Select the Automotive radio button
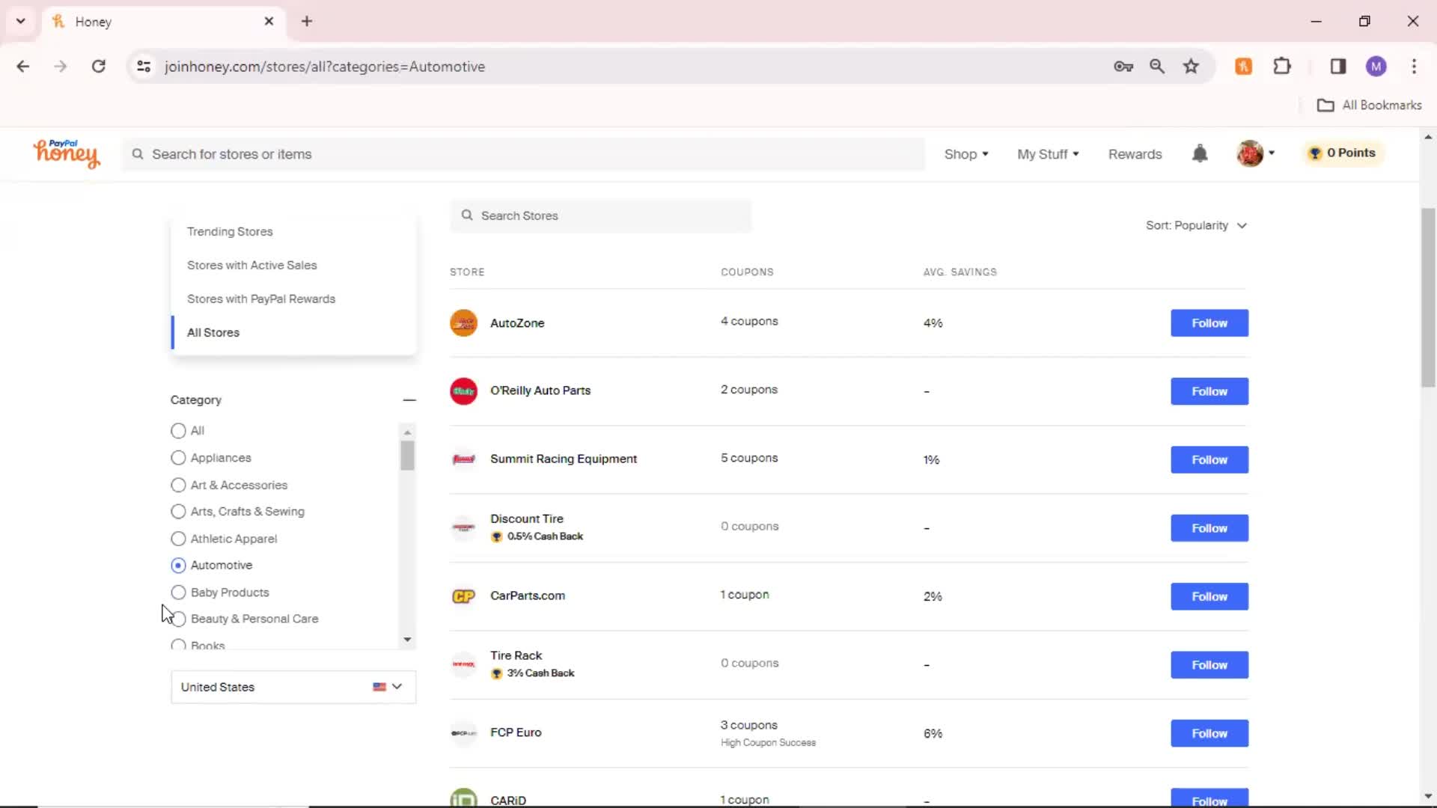 click(179, 564)
